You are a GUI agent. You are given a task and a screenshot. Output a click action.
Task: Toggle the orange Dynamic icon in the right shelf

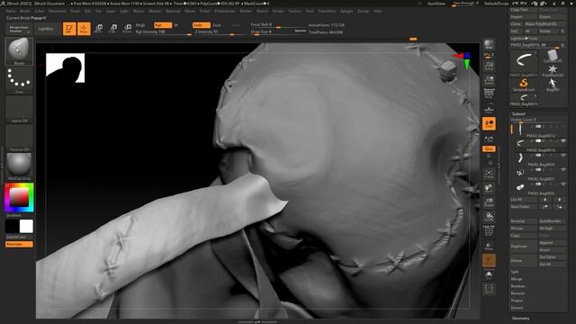click(489, 261)
